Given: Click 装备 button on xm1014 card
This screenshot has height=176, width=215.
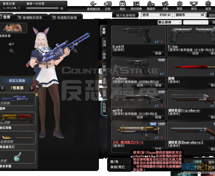Looking at the screenshot, I should click(158, 117).
